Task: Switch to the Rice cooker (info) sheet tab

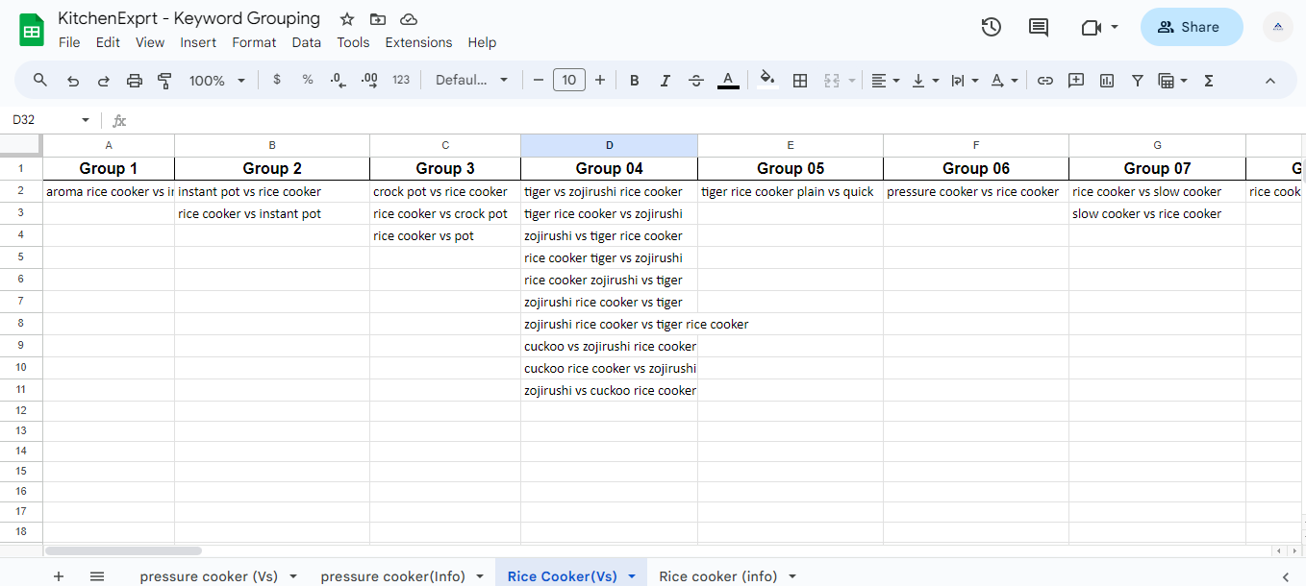Action: (718, 576)
